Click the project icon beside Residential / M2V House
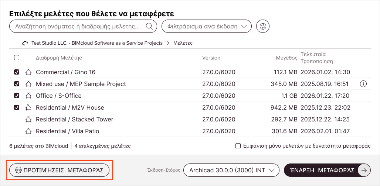The image size is (380, 186). click(28, 107)
